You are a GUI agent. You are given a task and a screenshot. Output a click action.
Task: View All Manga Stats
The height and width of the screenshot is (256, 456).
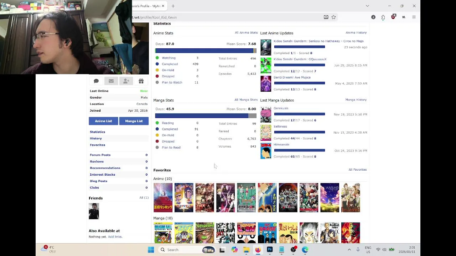pos(246,100)
